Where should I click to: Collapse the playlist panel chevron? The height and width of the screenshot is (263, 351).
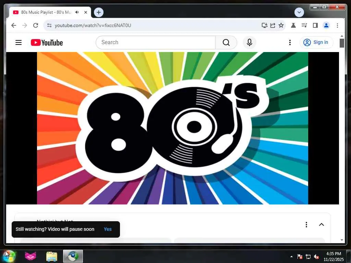322,225
